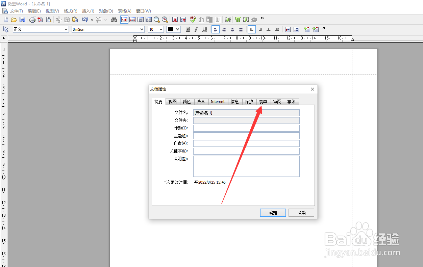The width and height of the screenshot is (423, 267).
Task: Switch to the 审阅 tab
Action: click(x=277, y=102)
